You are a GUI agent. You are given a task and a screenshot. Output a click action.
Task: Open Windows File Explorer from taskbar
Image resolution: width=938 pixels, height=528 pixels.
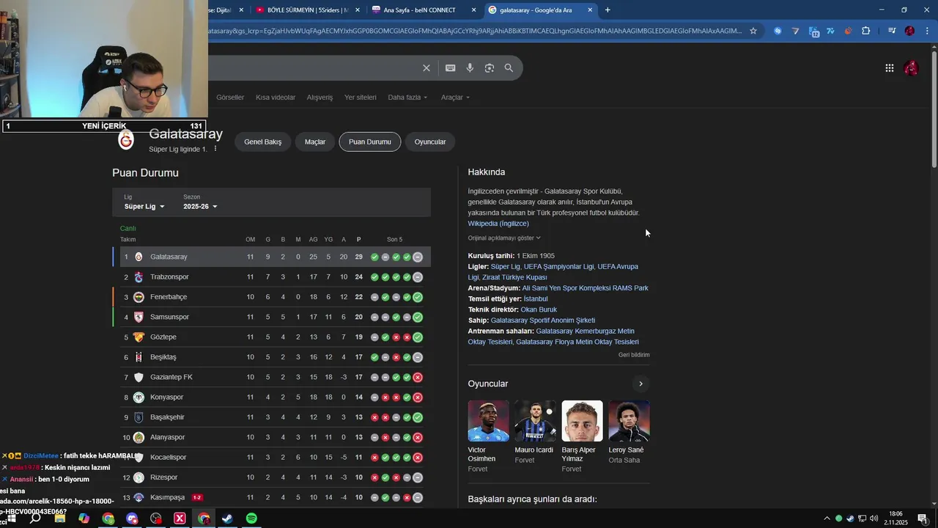pos(60,518)
